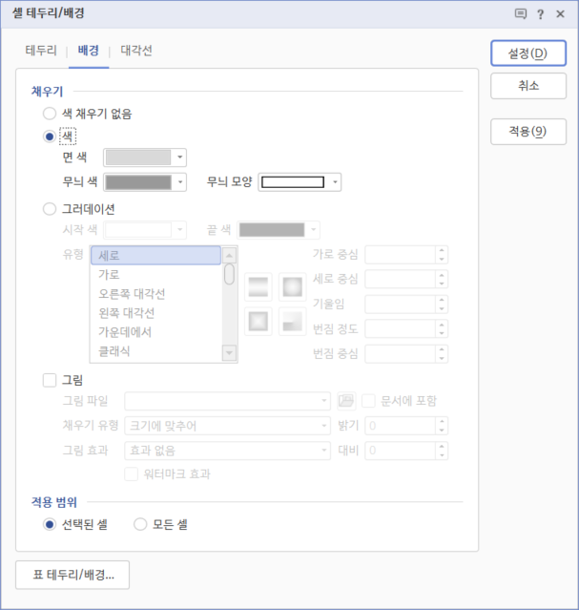The image size is (579, 610).
Task: Open 표 테두리/배경... button
Action: click(72, 575)
